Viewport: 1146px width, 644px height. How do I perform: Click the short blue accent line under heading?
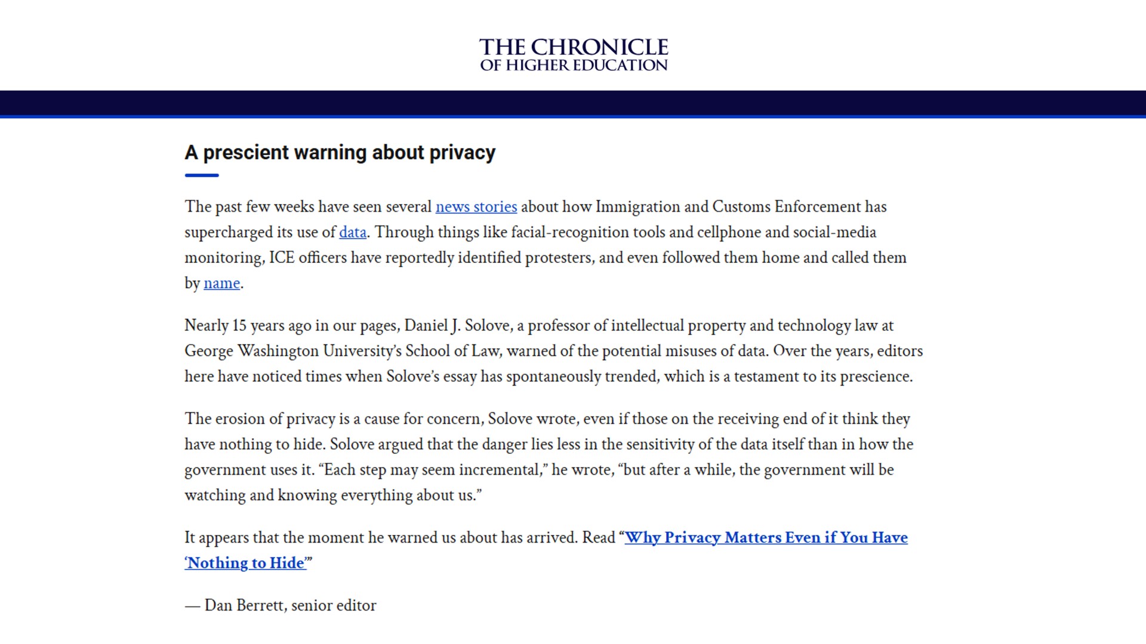(x=202, y=175)
